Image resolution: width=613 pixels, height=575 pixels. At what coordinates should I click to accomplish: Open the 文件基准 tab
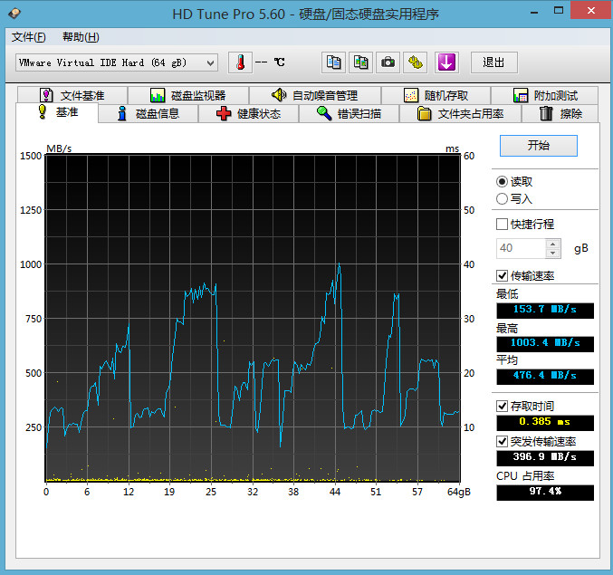click(x=72, y=95)
